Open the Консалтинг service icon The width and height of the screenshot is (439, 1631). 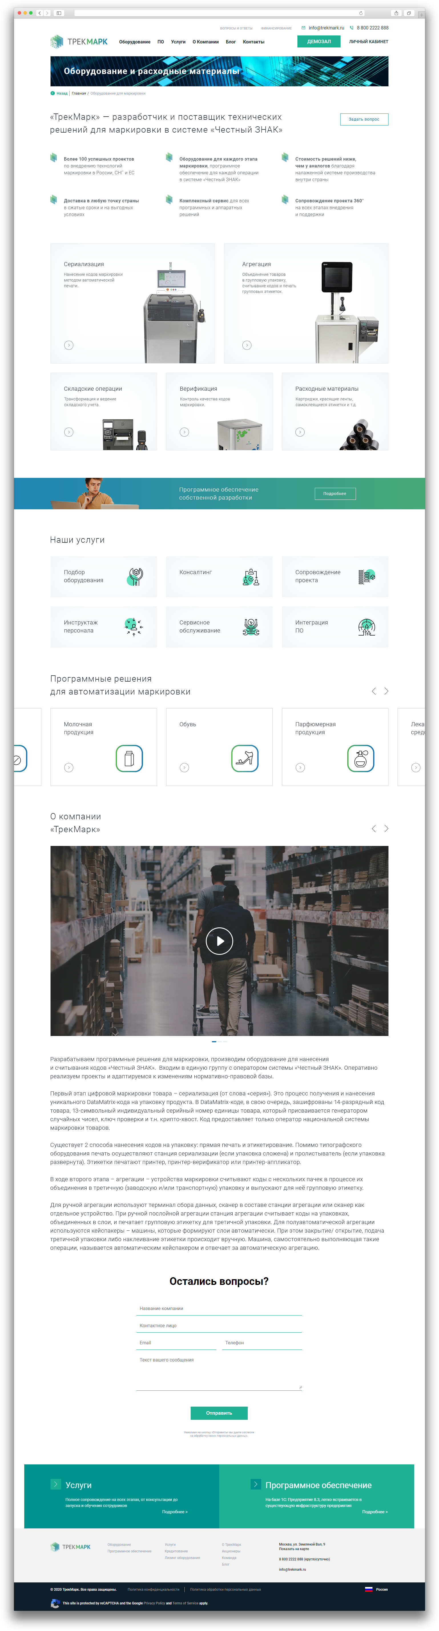tap(251, 577)
